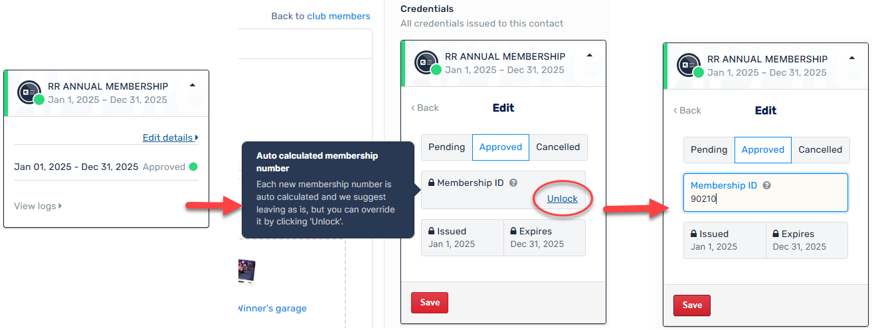
Task: Collapse the membership card containing Edit details
Action: pyautogui.click(x=193, y=86)
